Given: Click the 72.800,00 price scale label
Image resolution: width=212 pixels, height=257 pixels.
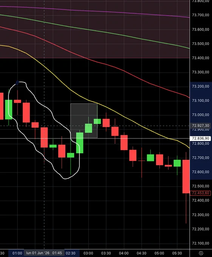Looking at the screenshot, I should coord(201,144).
